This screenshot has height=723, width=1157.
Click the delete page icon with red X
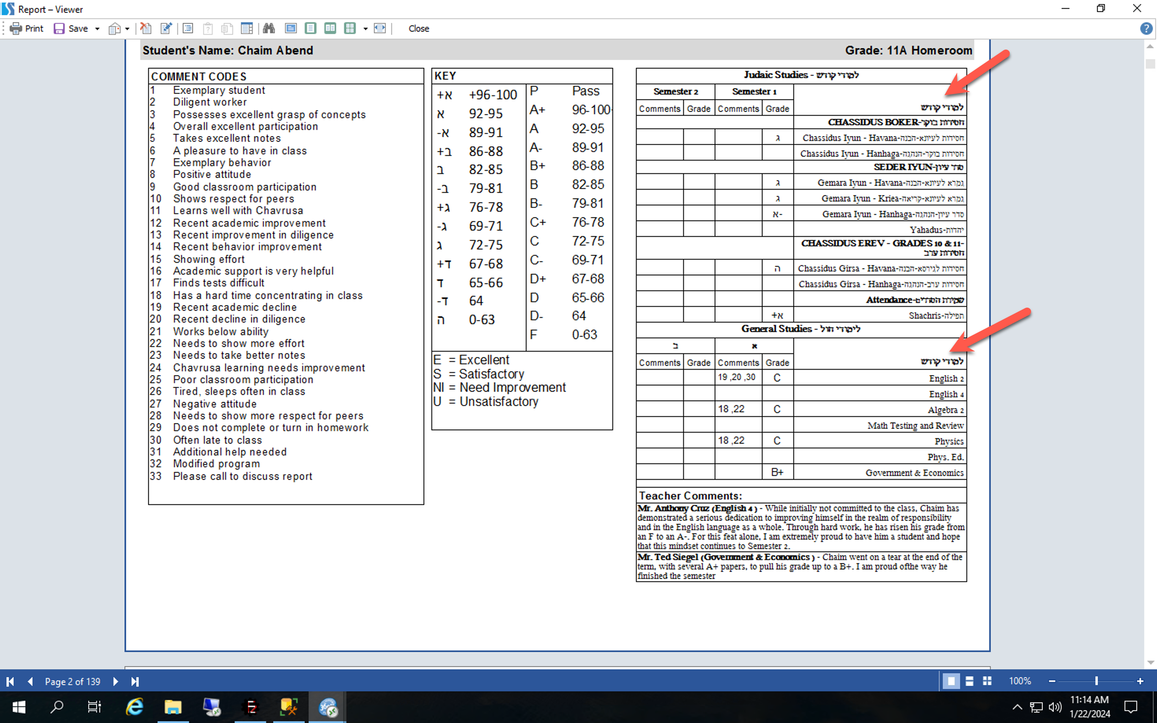pos(146,29)
